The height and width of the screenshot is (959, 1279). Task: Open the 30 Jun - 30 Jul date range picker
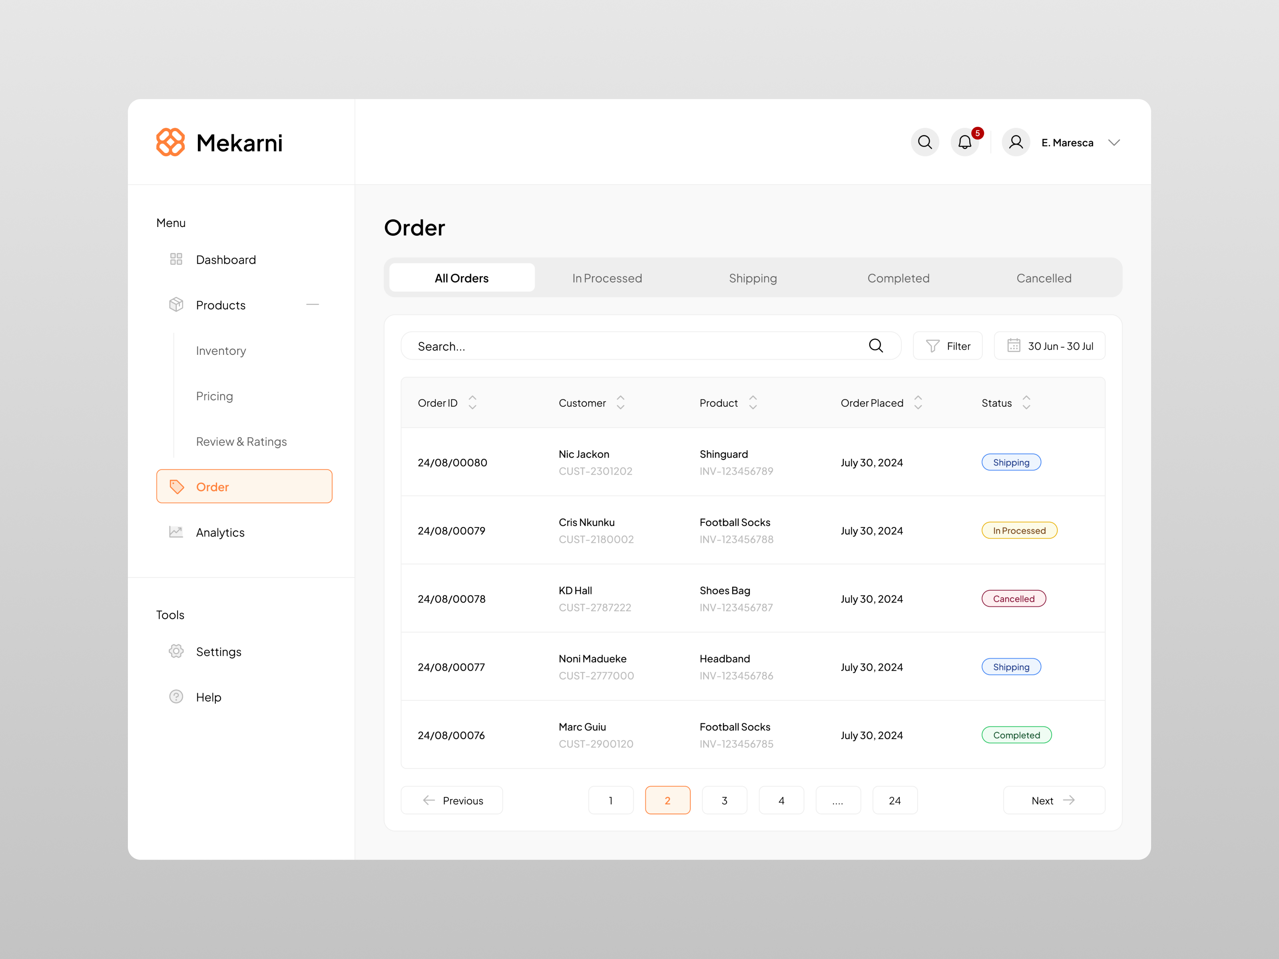point(1050,346)
